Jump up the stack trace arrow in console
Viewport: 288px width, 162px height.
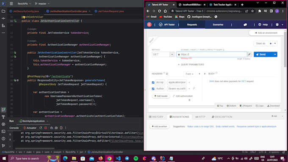[10, 135]
